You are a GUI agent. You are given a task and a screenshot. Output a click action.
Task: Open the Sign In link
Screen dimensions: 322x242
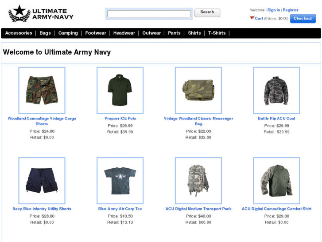click(274, 10)
